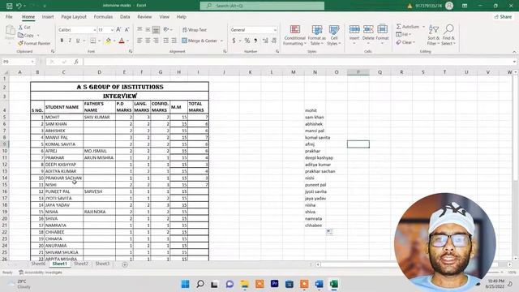
Task: Switch to Sheet2 tab
Action: [x=81, y=264]
